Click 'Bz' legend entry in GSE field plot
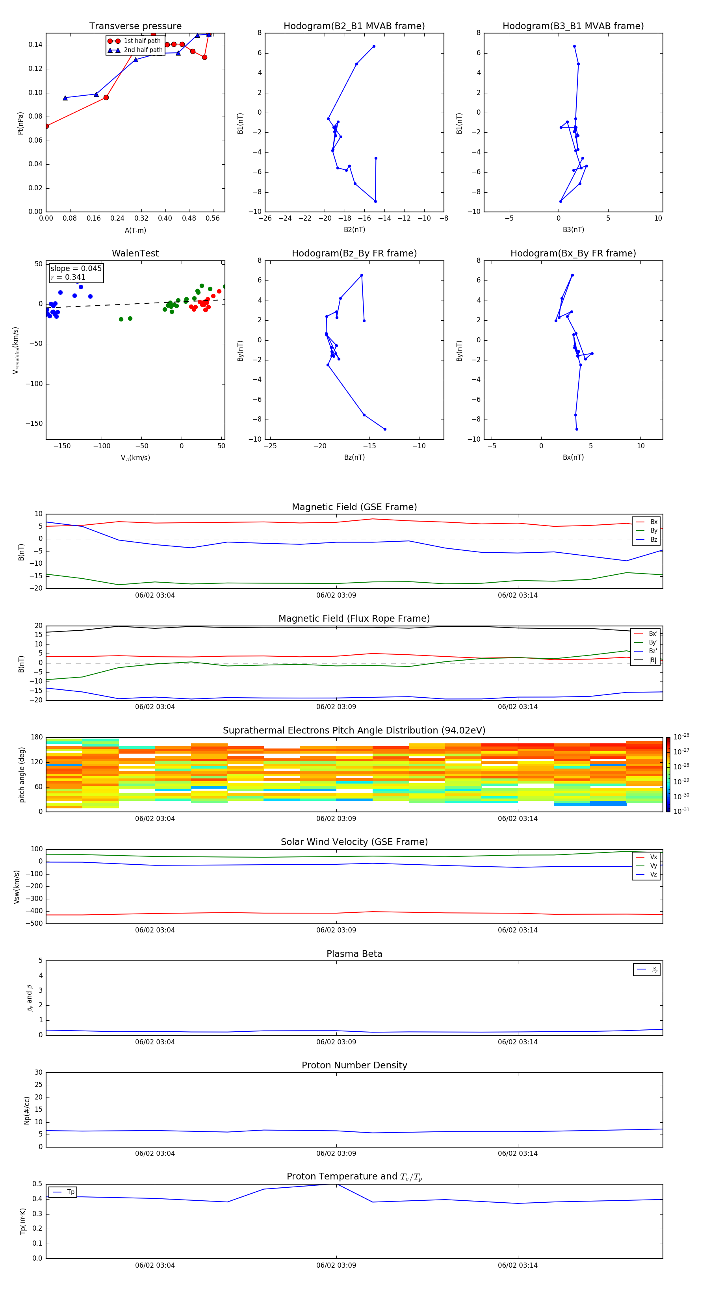 [x=646, y=539]
